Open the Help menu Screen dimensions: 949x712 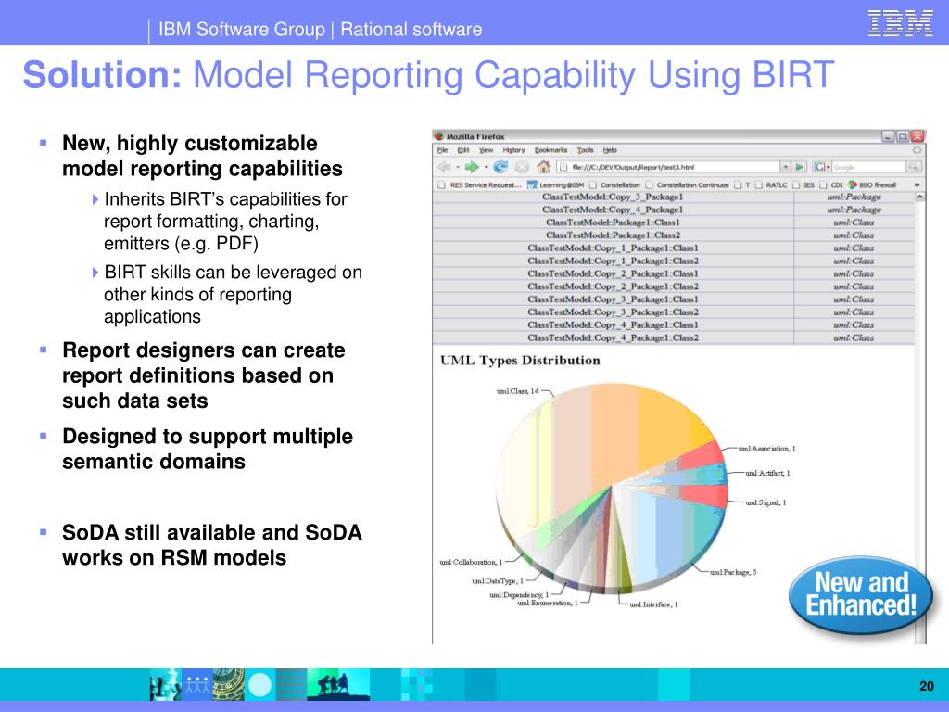click(x=610, y=150)
